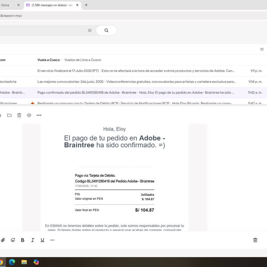The width and height of the screenshot is (267, 267).
Task: Open search filter options icon
Action: click(90, 30)
